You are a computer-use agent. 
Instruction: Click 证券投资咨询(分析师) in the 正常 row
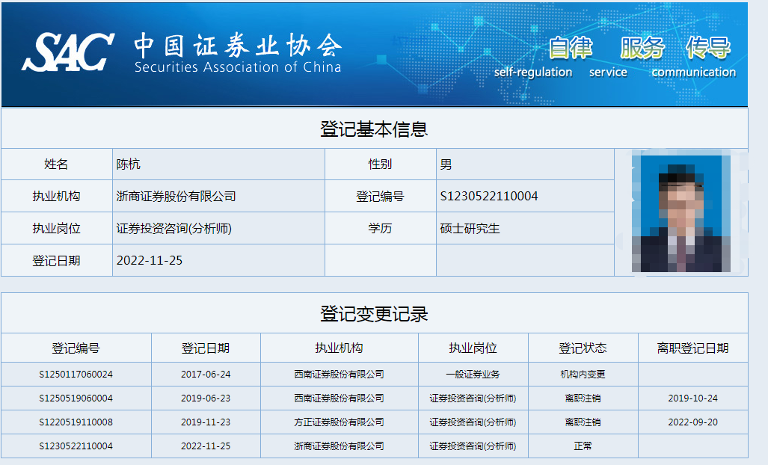(x=473, y=446)
